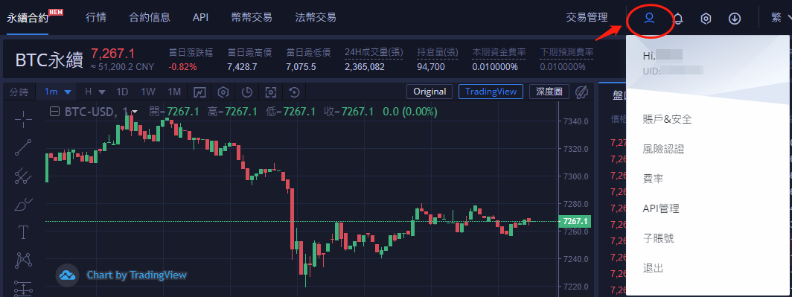
Task: Open the chart indicators icon
Action: coord(200,92)
